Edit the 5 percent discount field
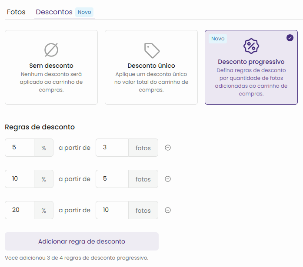Viewport: 303px width, 267px height. point(20,148)
